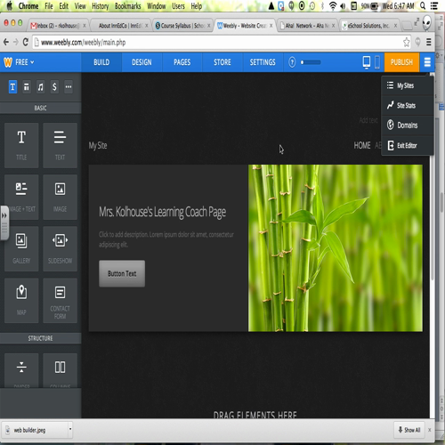Open the Bookmarks menu in menu bar

pos(128,6)
